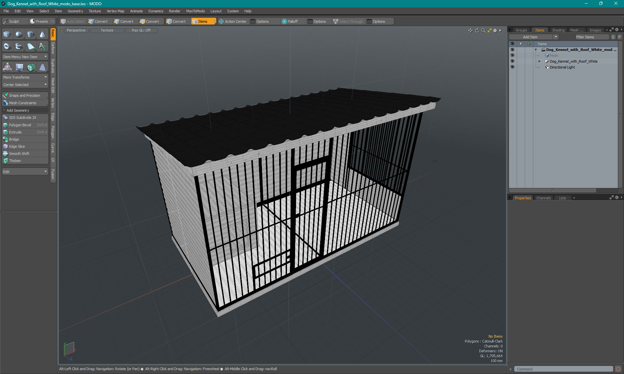The width and height of the screenshot is (624, 374).
Task: Click the Smooth Shift tool
Action: point(25,154)
